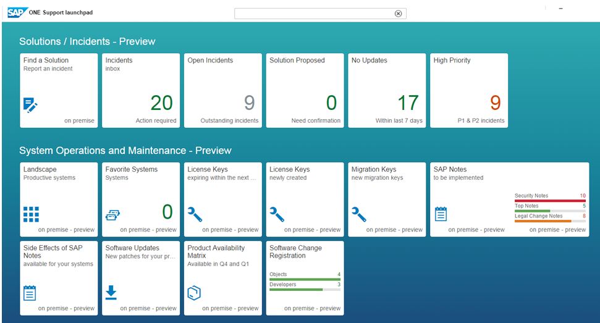Open the Open Incidents tile
600x323 pixels.
(x=223, y=90)
